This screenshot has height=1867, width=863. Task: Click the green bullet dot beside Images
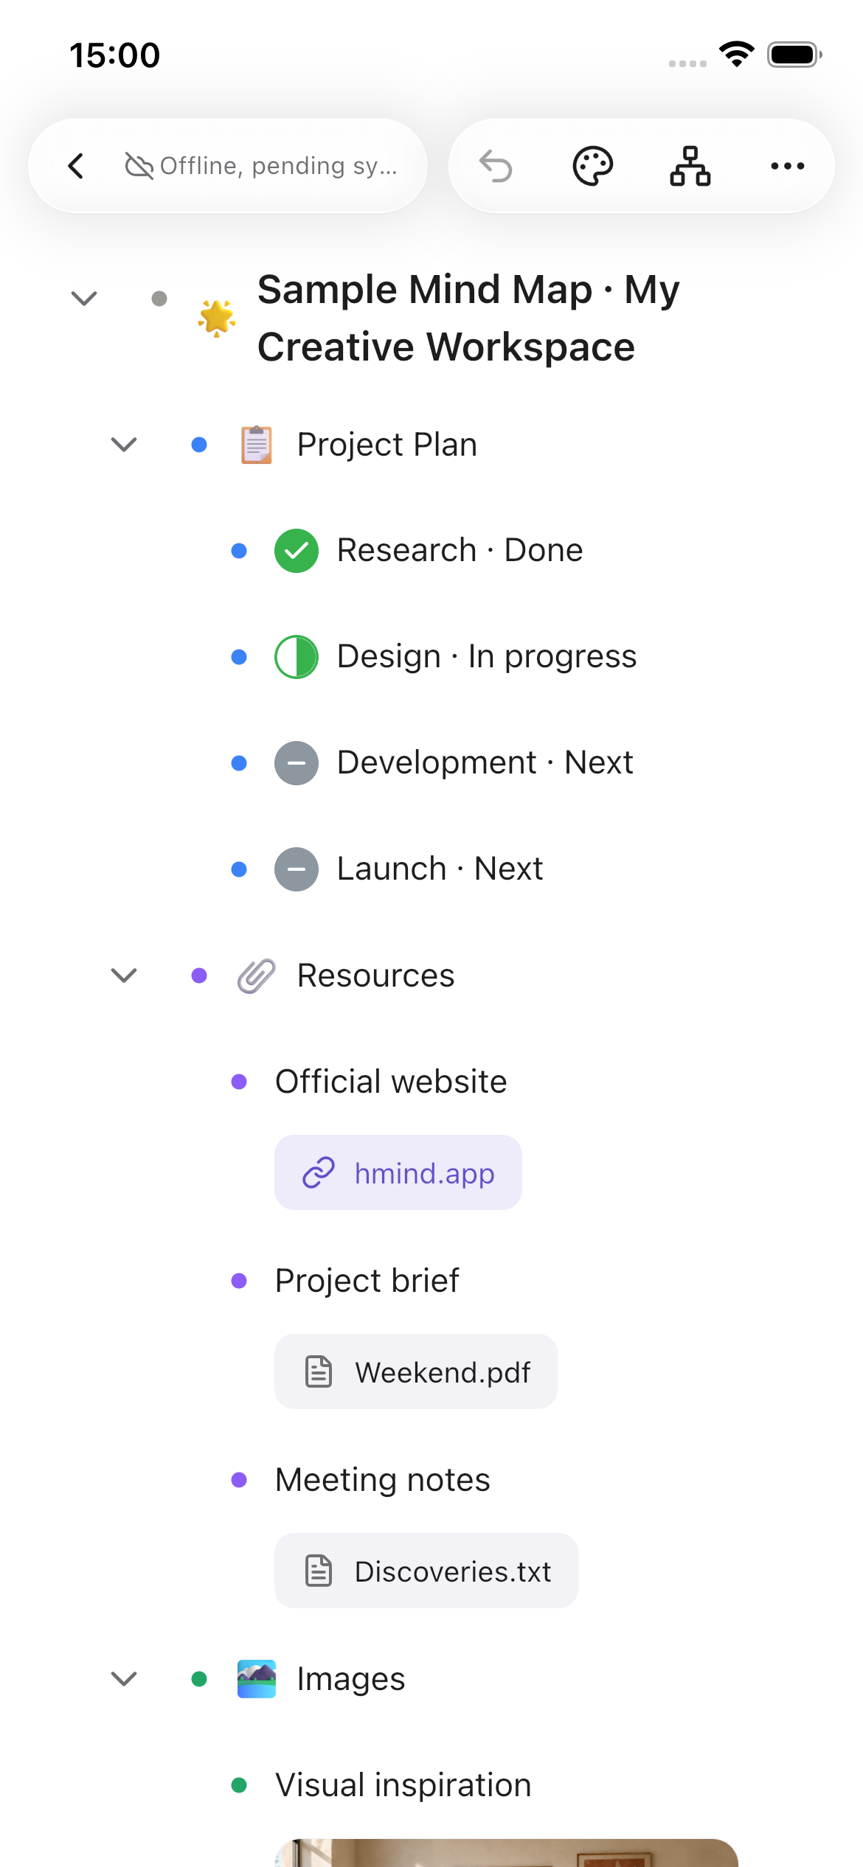click(x=199, y=1679)
